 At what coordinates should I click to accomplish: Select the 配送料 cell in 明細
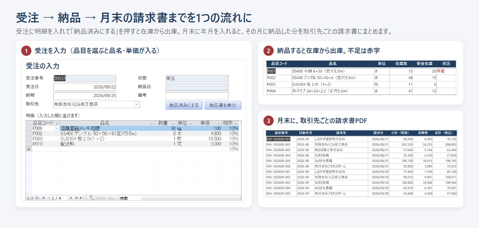[107, 144]
